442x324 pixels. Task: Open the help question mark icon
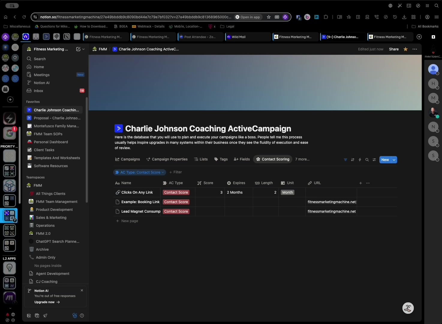[x=82, y=316]
